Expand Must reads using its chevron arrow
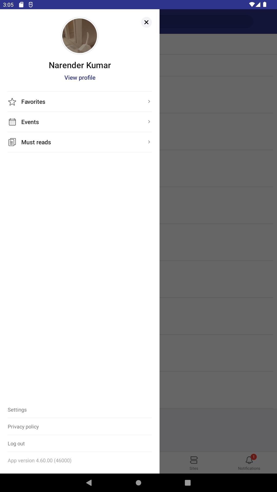This screenshot has height=492, width=277. pos(149,142)
